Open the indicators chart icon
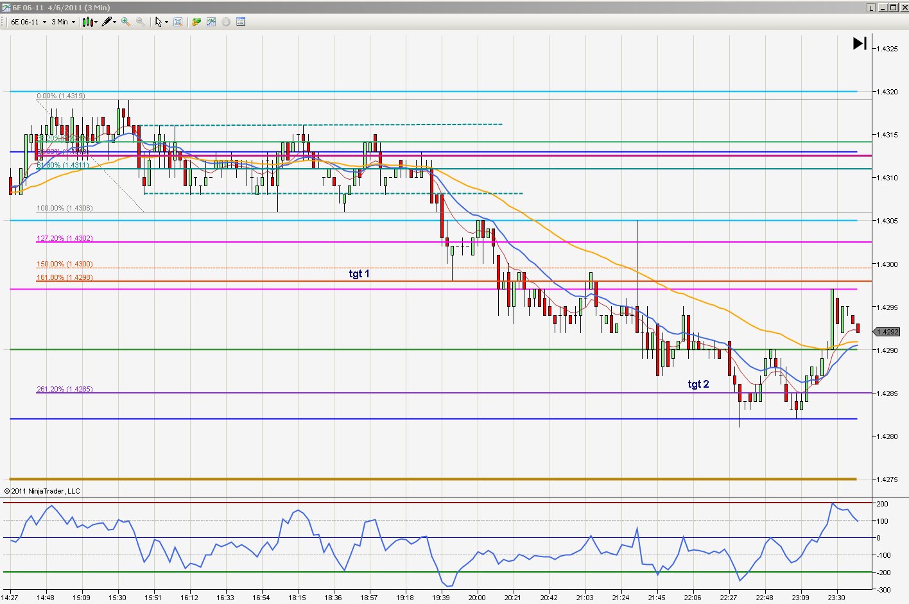 coord(211,22)
